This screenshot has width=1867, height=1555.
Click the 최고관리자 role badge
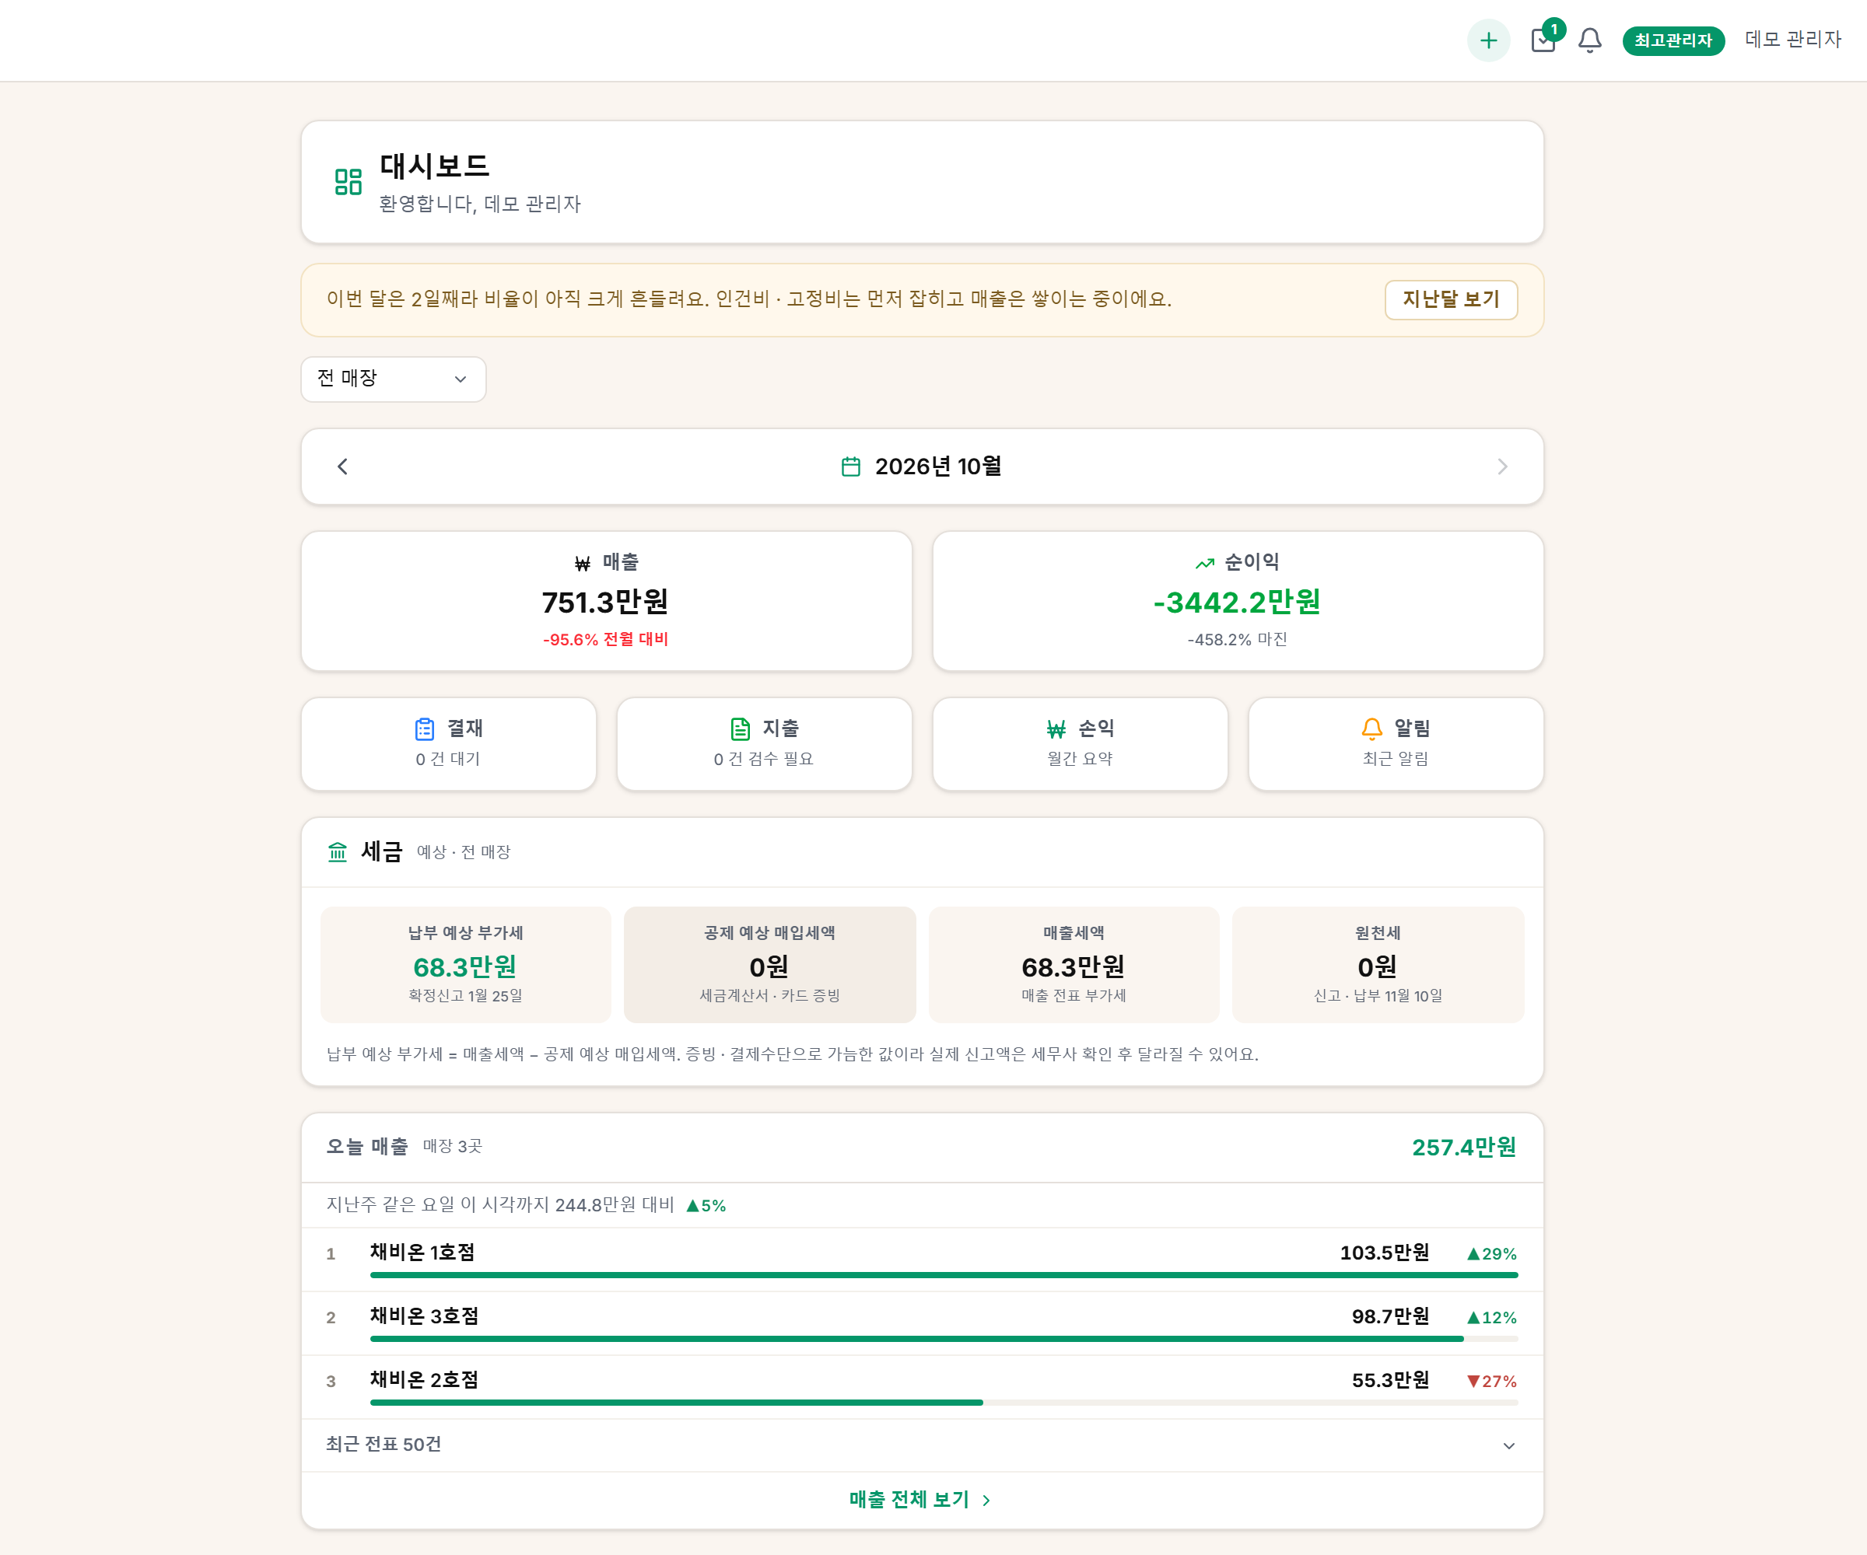click(x=1673, y=40)
